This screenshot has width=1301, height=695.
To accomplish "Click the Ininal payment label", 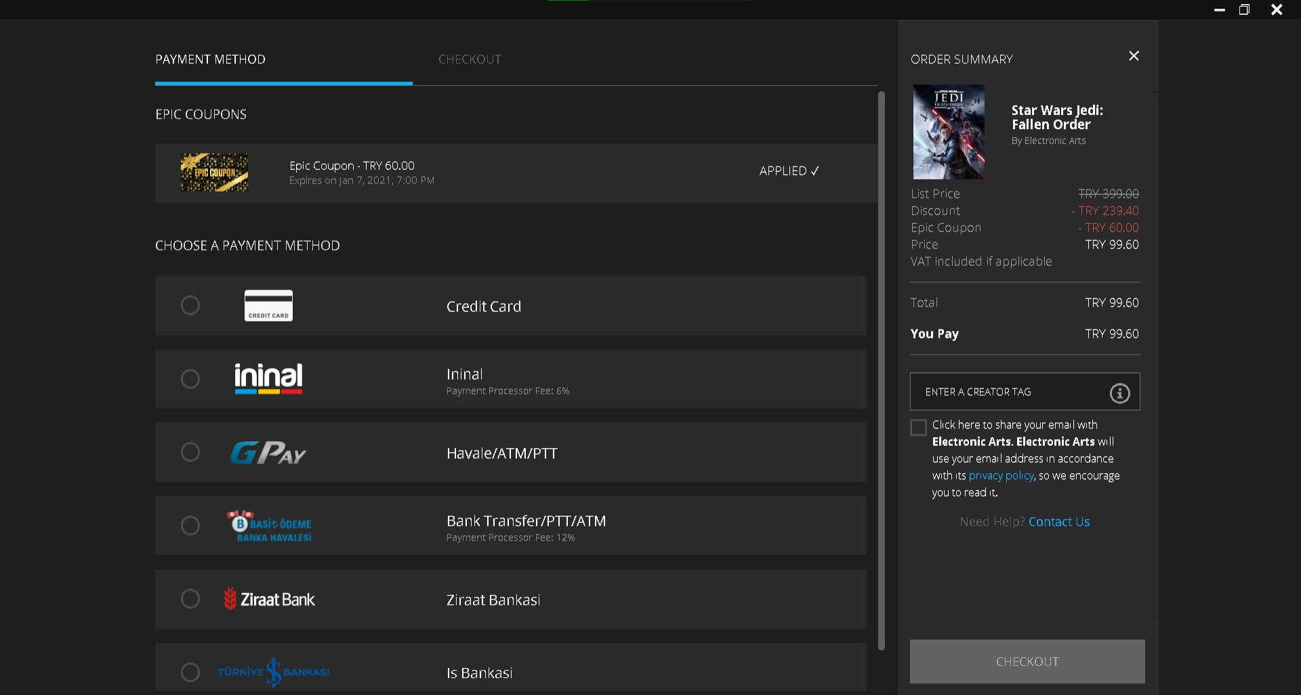I will [465, 374].
